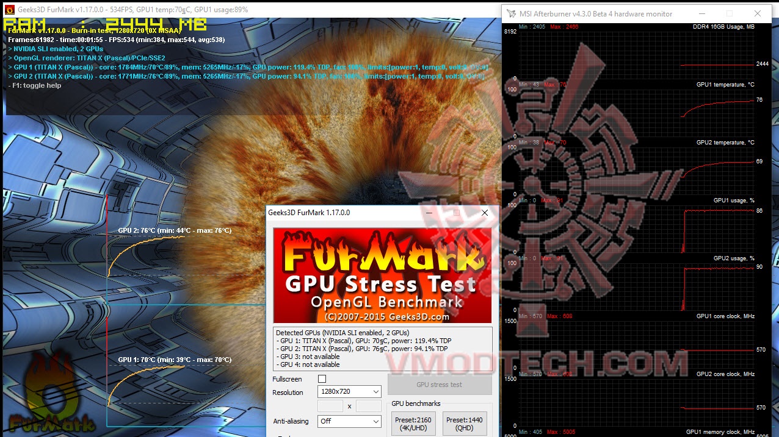The image size is (779, 437).
Task: Click the 'Frames:61982 - time:00:01:55' overlay line
Action: 116,40
